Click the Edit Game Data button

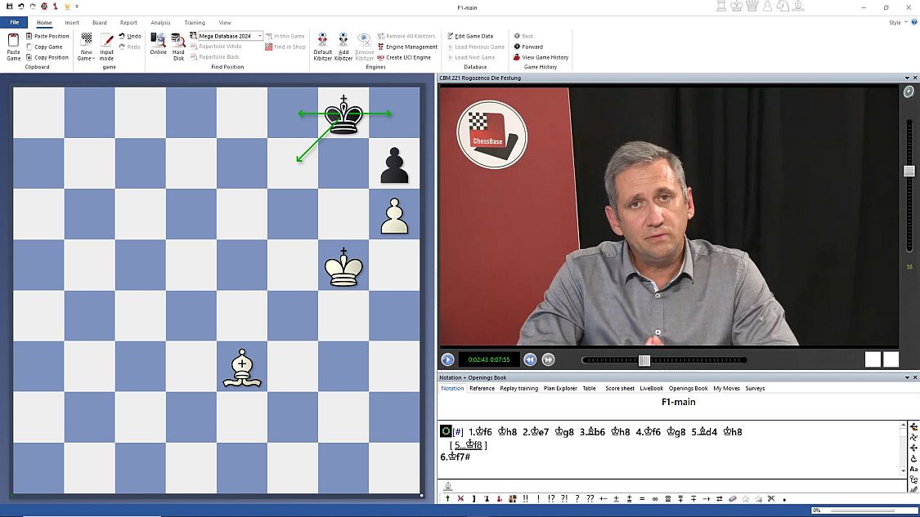coord(473,36)
